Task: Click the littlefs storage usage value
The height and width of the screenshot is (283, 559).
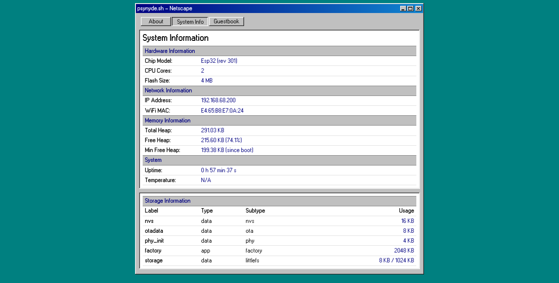Action: (x=396, y=261)
